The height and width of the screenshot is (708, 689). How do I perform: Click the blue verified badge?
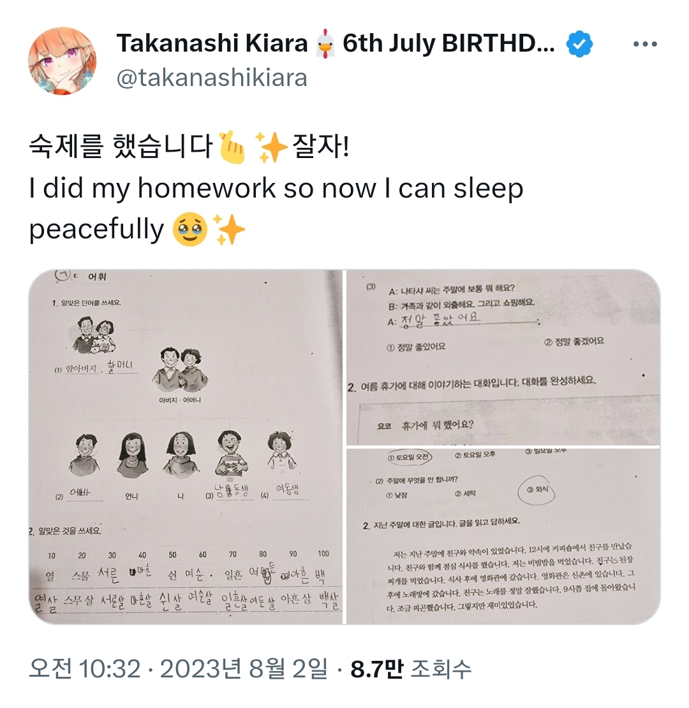tap(579, 44)
